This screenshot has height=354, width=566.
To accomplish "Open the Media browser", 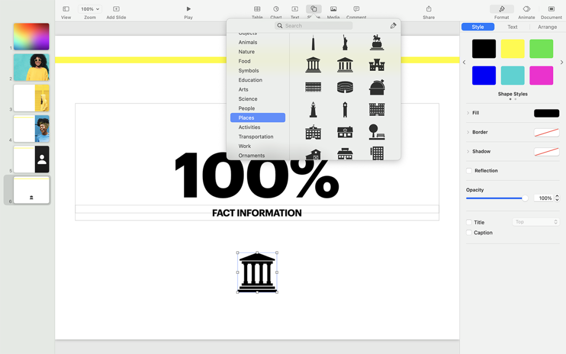I will pos(333,9).
